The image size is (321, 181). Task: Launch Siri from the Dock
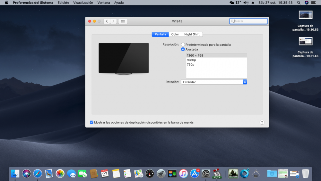[26, 174]
